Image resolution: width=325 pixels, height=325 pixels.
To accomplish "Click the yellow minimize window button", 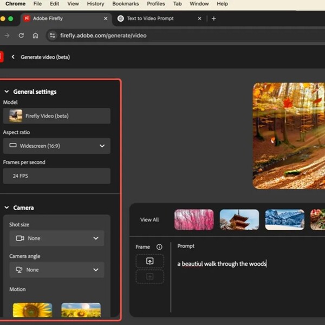I will [3, 18].
